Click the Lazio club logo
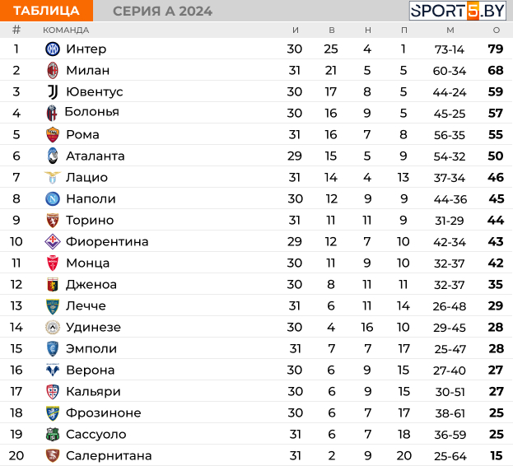This screenshot has width=513, height=466. click(53, 177)
